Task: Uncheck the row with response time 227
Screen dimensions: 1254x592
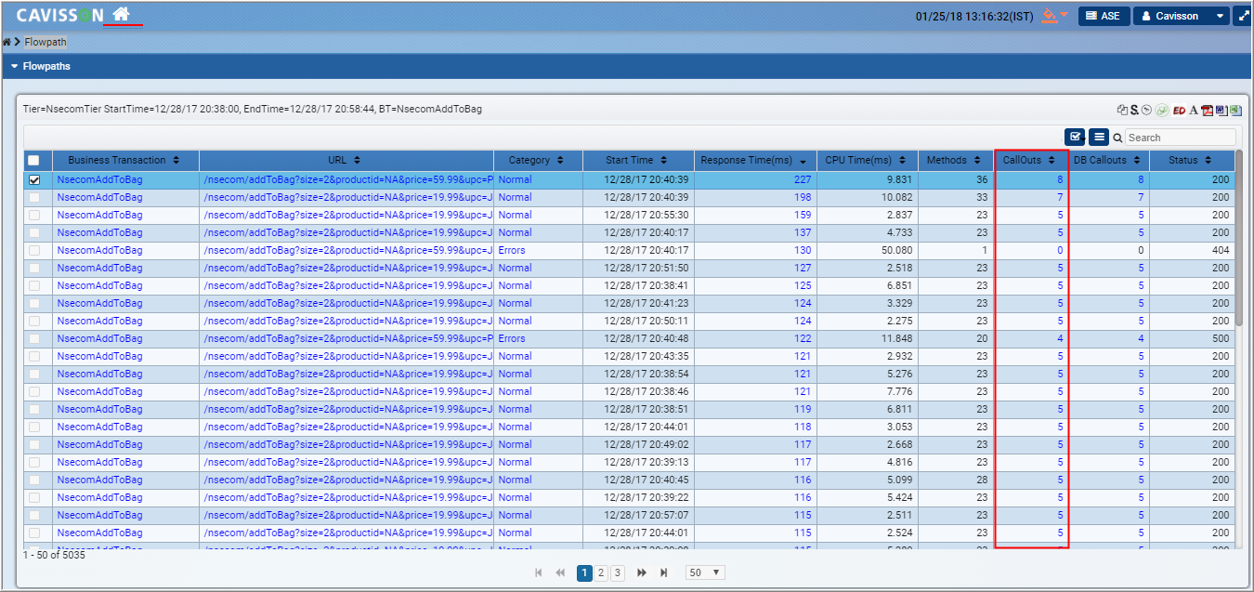Action: pos(34,180)
